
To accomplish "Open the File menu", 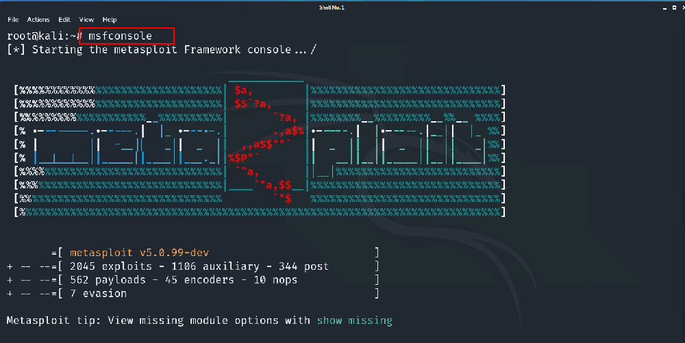I will point(12,20).
